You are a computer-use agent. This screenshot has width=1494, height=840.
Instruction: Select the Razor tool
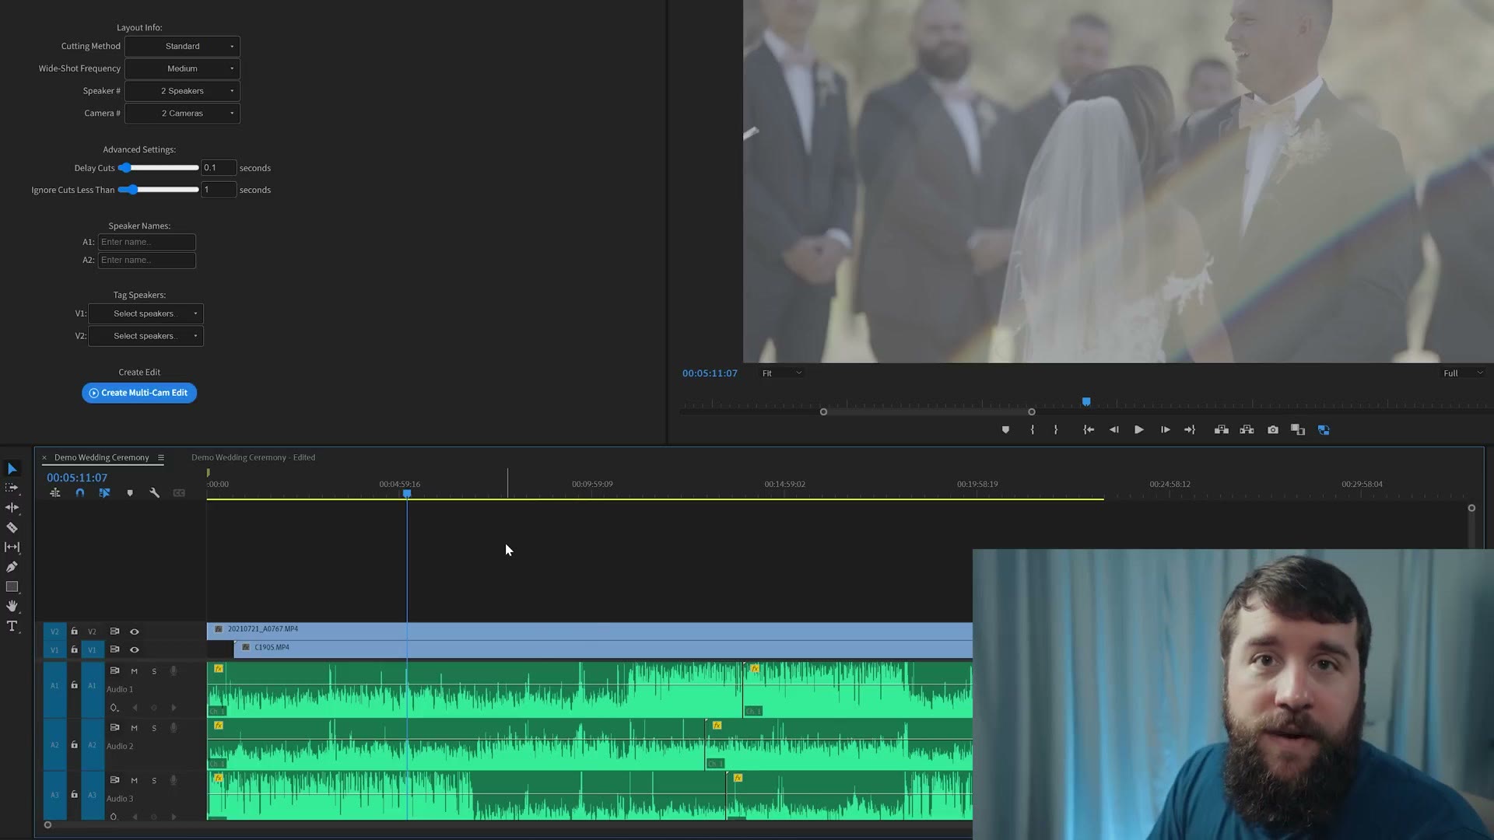(12, 527)
